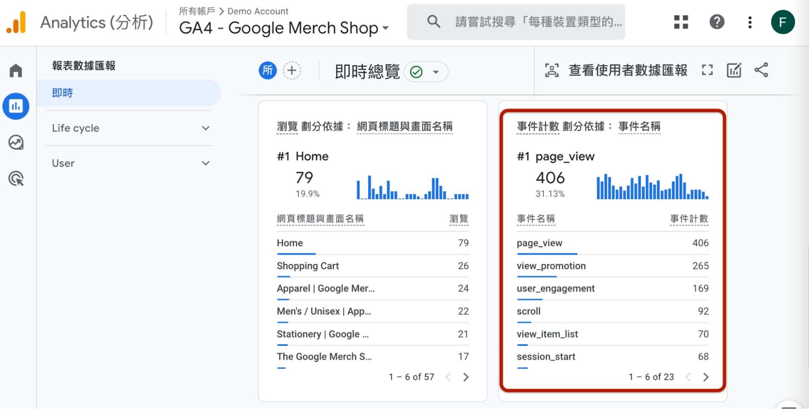Open the 網頁標題與畫面名稱 dimension selector
Screen dimensions: 809x409
pos(405,126)
